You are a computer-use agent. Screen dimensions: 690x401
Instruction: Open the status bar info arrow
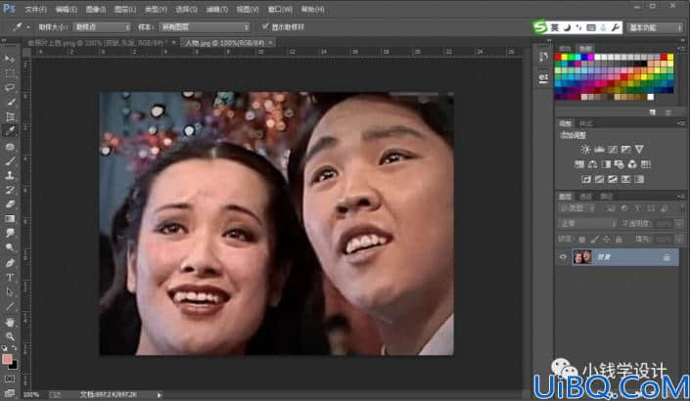point(159,395)
